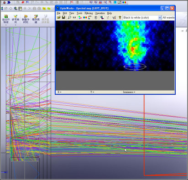Open the Black to white color dropdown
Image resolution: width=188 pixels, height=180 pixels.
[142, 18]
